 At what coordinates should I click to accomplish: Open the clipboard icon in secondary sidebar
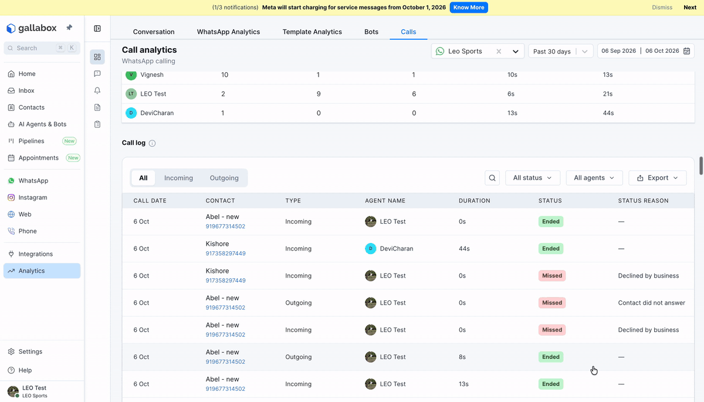tap(97, 124)
